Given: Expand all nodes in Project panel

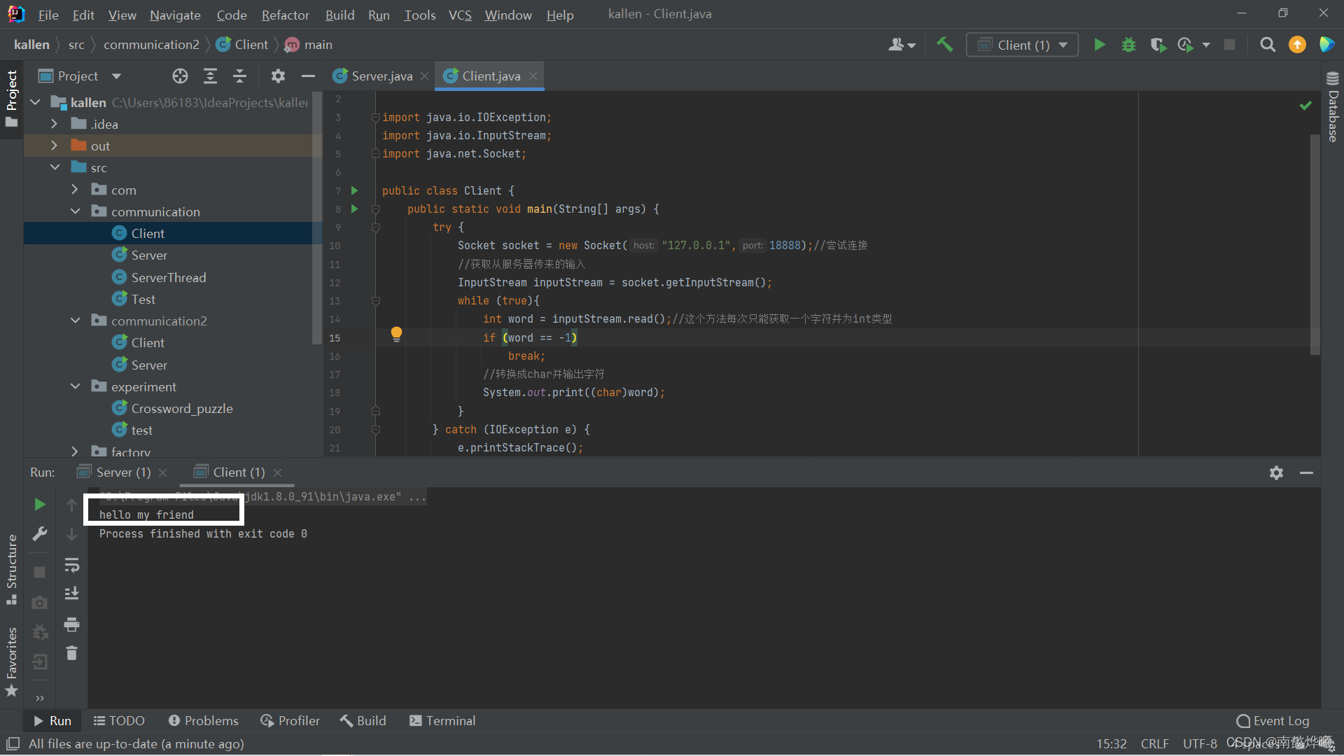Looking at the screenshot, I should click(210, 76).
